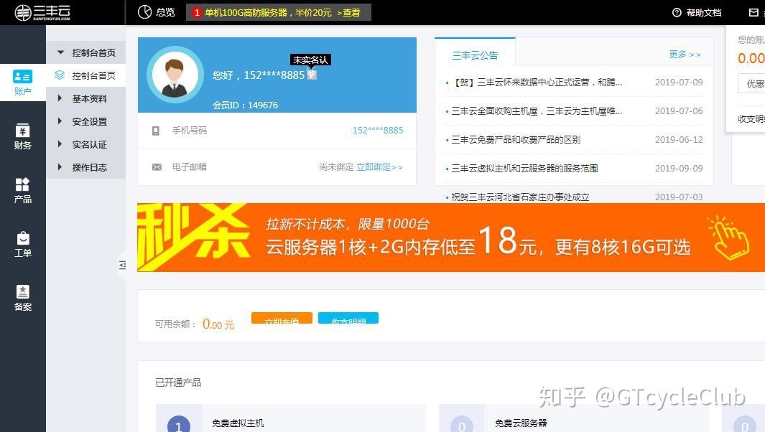The image size is (765, 432).
Task: Click the 三丰云 logo
Action: pos(42,13)
